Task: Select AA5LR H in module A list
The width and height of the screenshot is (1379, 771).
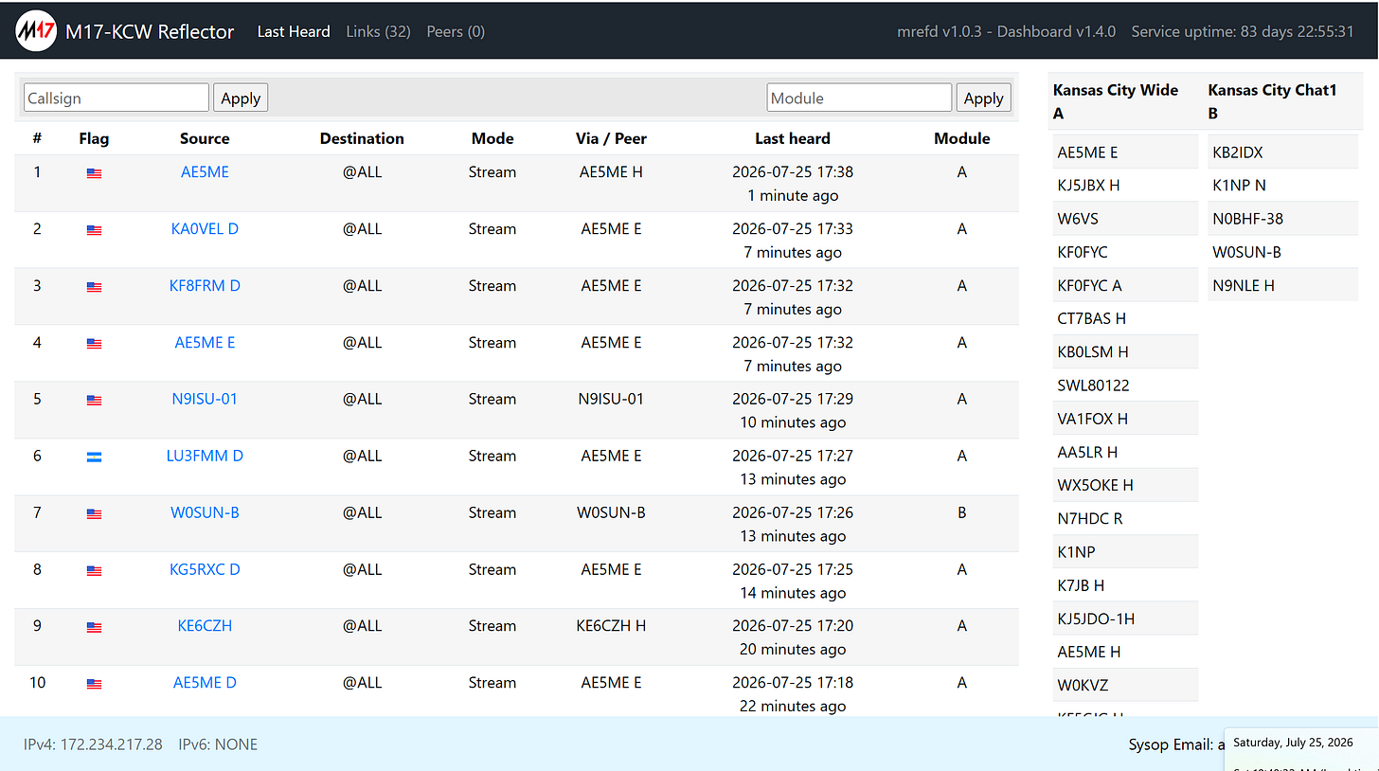Action: click(1125, 452)
